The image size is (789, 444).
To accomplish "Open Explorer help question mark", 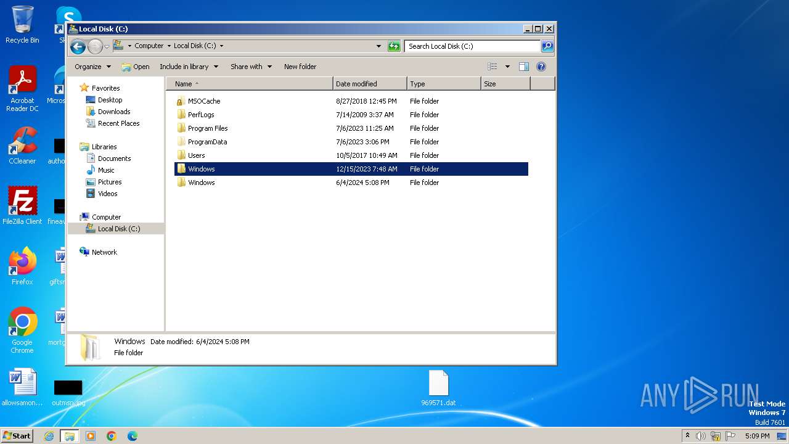I will [541, 67].
